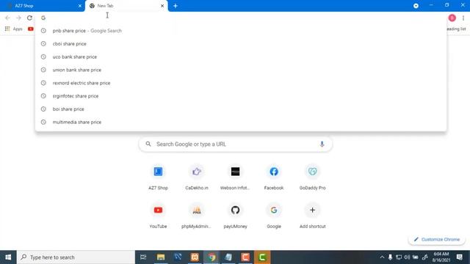Click the Search Google or type a URL box
Screen dimensions: 470x264
coord(235,144)
